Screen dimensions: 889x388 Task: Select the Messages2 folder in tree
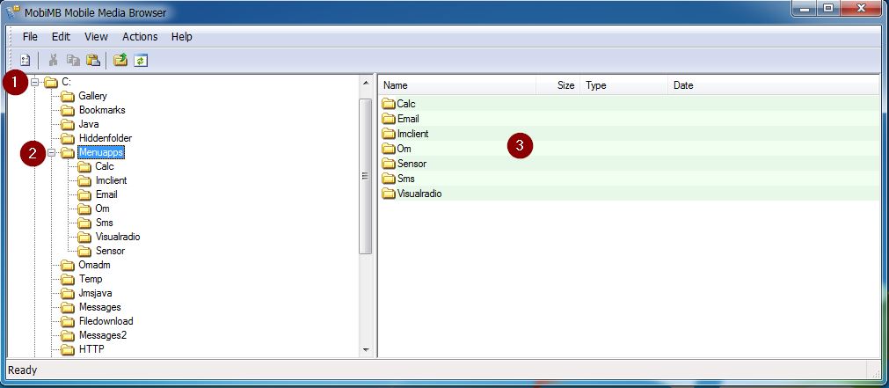point(103,335)
